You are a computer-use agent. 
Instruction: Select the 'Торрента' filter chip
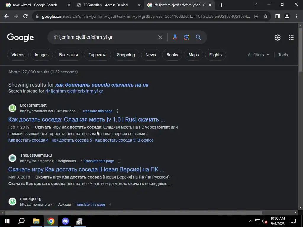coord(97,55)
